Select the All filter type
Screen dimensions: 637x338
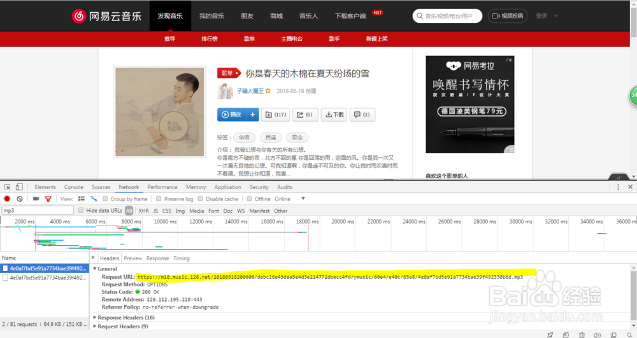click(129, 211)
